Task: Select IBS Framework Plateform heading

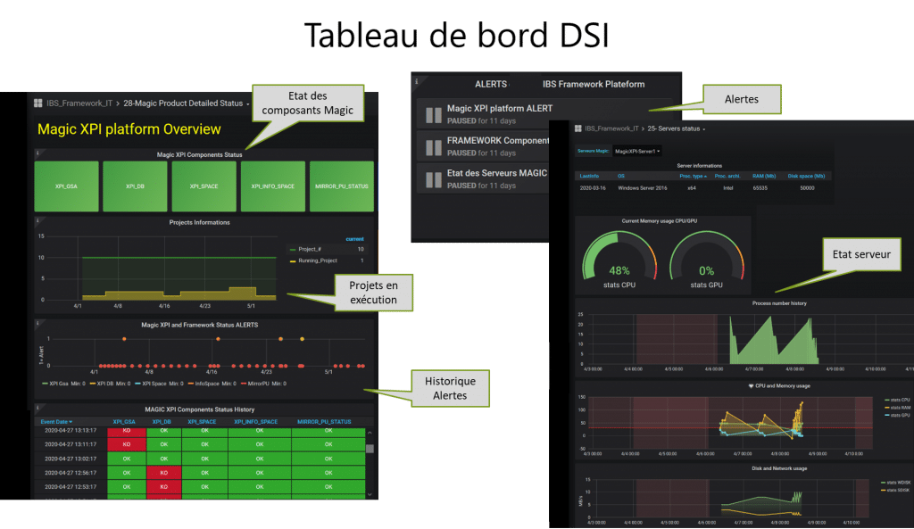Action: 594,85
